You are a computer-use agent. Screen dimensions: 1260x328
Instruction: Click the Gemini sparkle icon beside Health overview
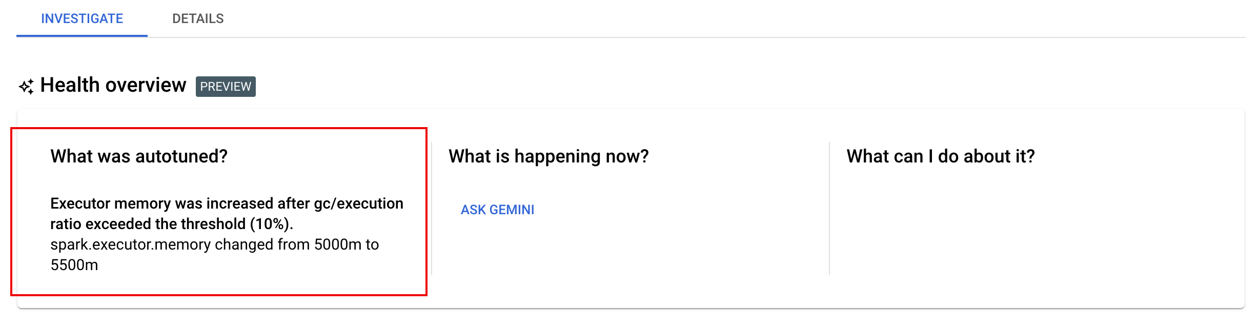click(x=27, y=86)
